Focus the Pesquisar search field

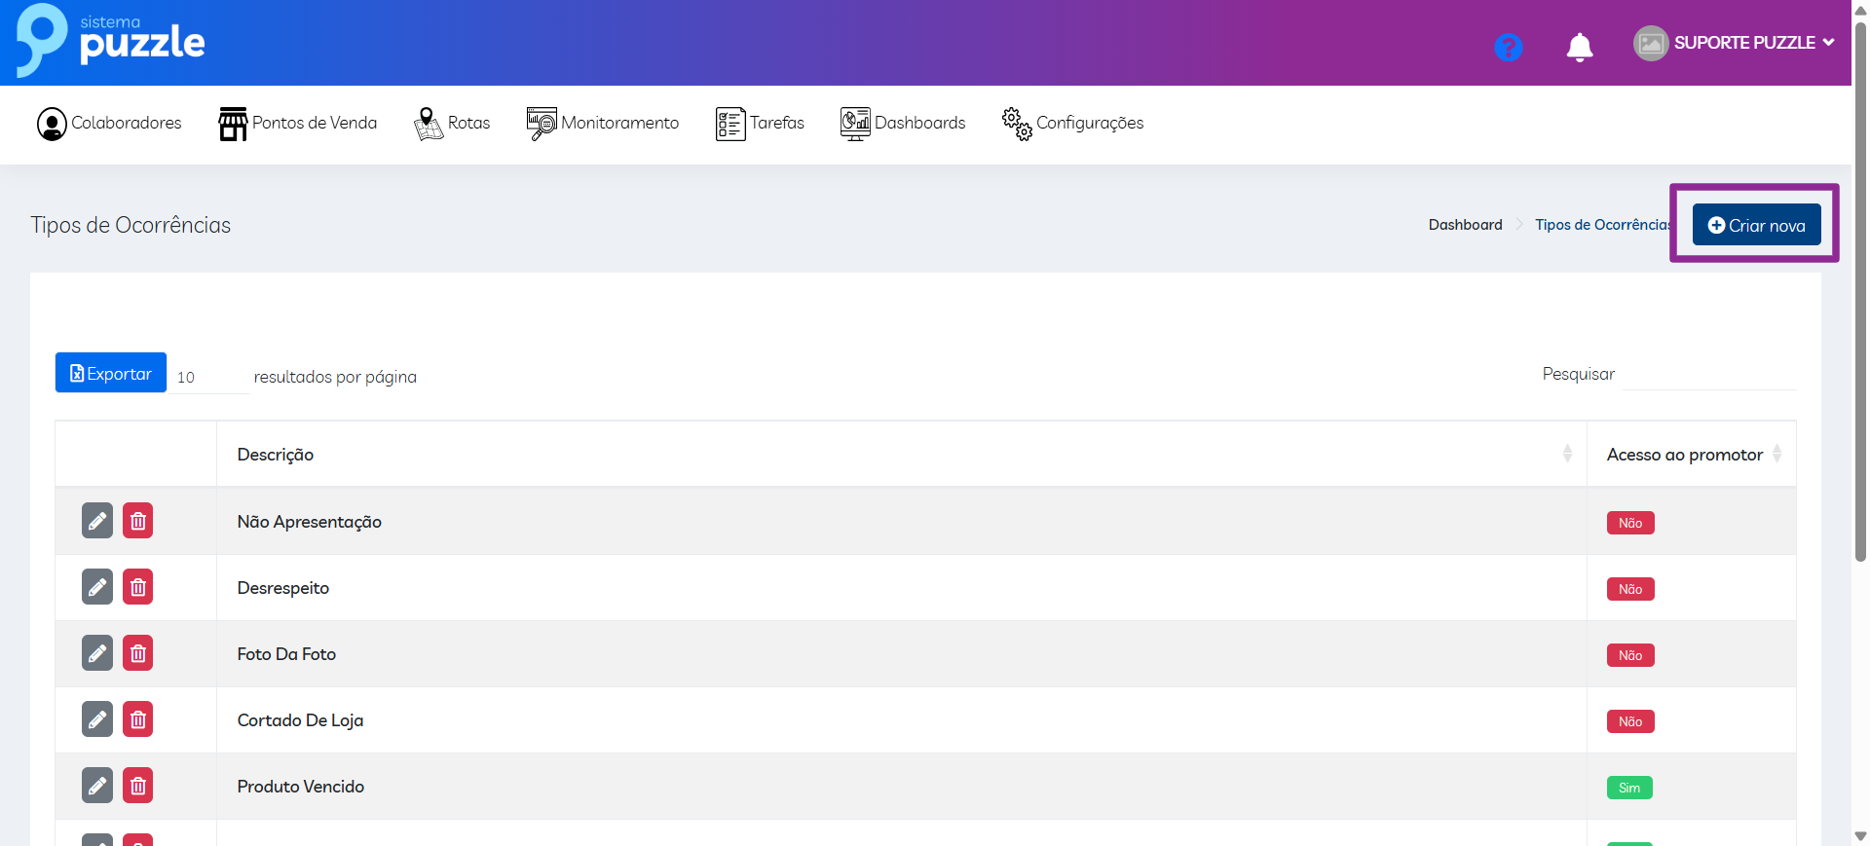(1708, 374)
